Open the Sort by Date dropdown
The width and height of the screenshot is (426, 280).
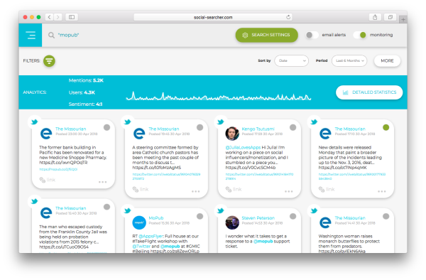pyautogui.click(x=292, y=60)
